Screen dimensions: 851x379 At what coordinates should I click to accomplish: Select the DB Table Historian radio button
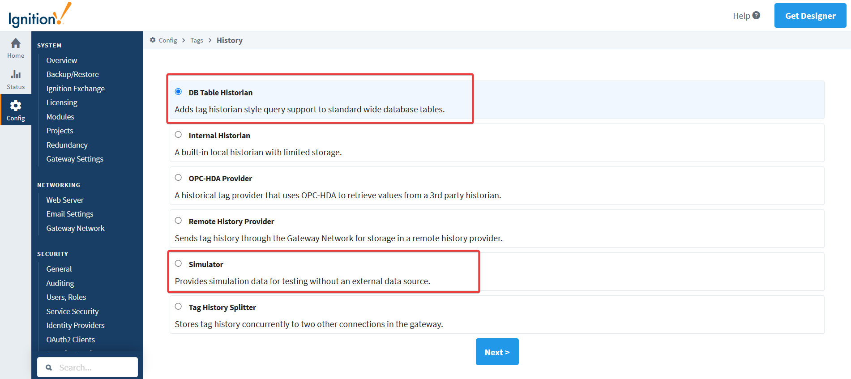tap(178, 92)
